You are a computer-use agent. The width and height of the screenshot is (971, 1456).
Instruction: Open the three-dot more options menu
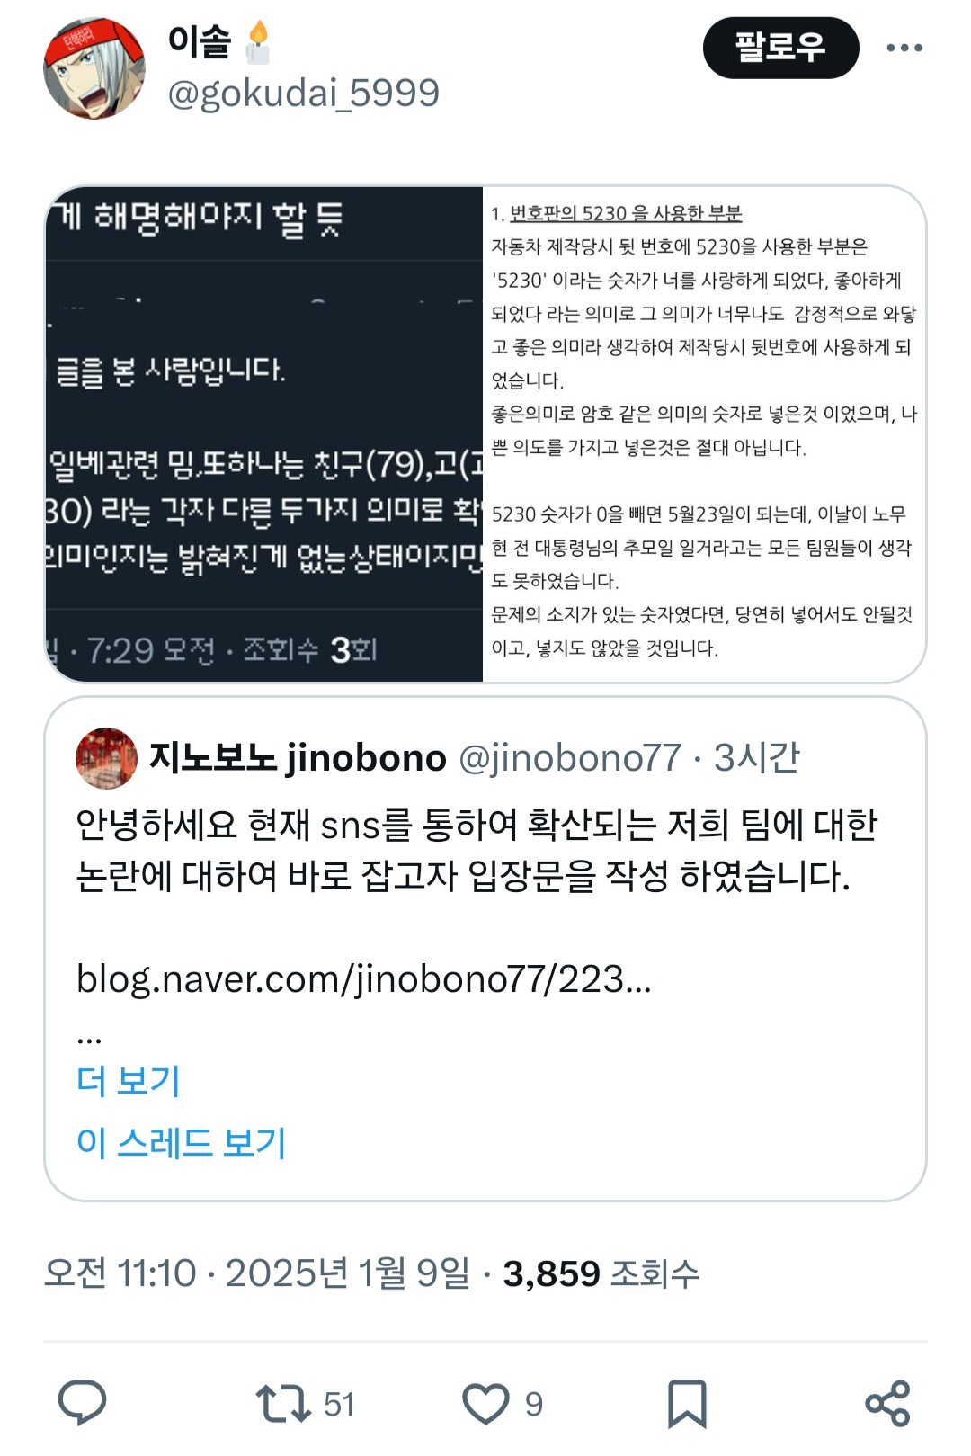click(x=904, y=48)
